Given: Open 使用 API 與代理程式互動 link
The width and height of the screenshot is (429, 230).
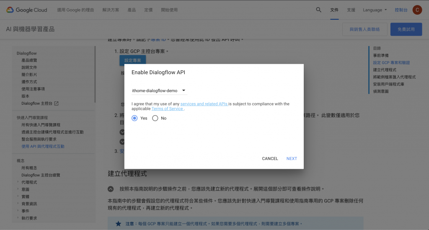Looking at the screenshot, I should (43, 146).
